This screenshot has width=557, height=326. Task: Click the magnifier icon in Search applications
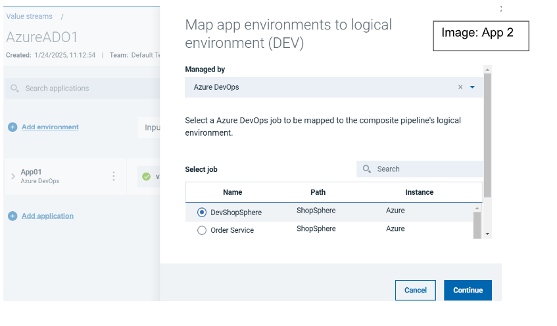pyautogui.click(x=14, y=89)
